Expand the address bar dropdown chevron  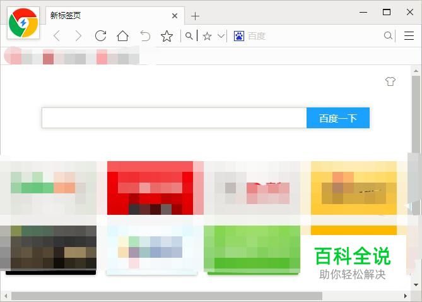coord(221,36)
